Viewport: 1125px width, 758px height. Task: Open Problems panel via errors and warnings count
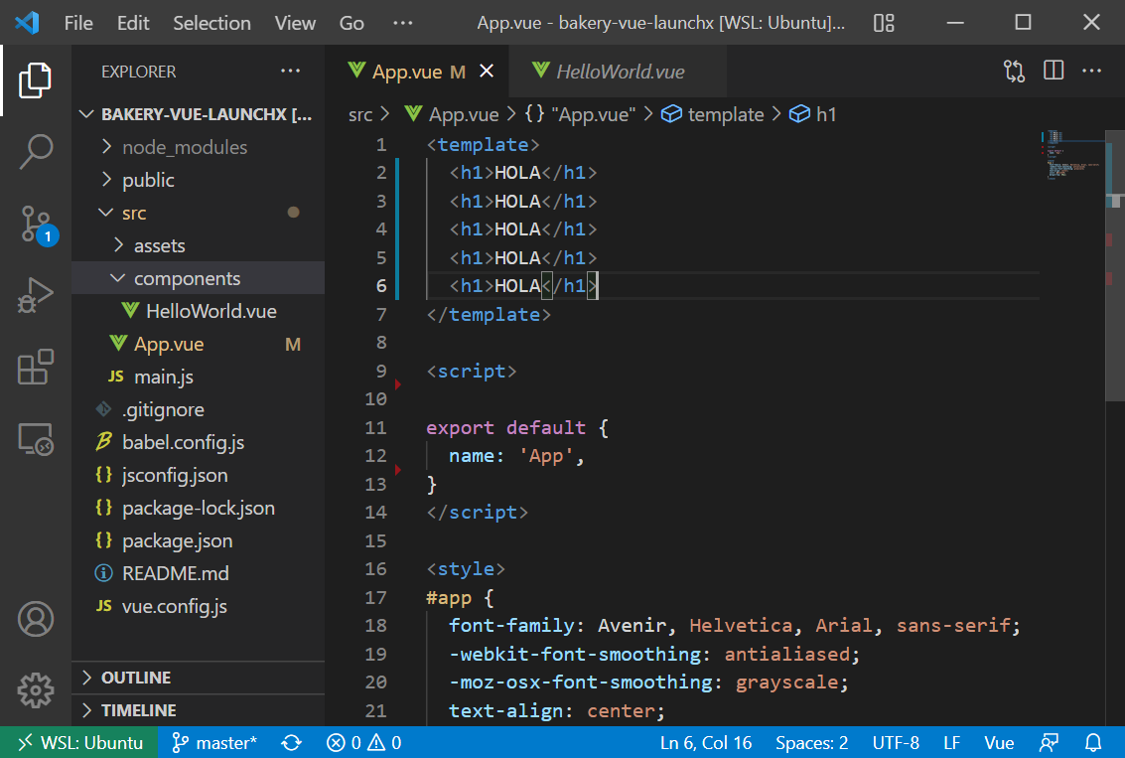(x=363, y=742)
